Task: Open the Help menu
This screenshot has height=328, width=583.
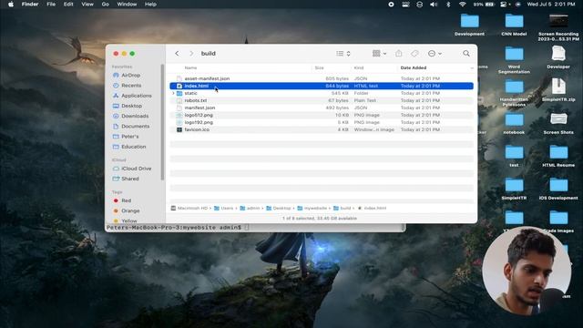Action: [150, 5]
